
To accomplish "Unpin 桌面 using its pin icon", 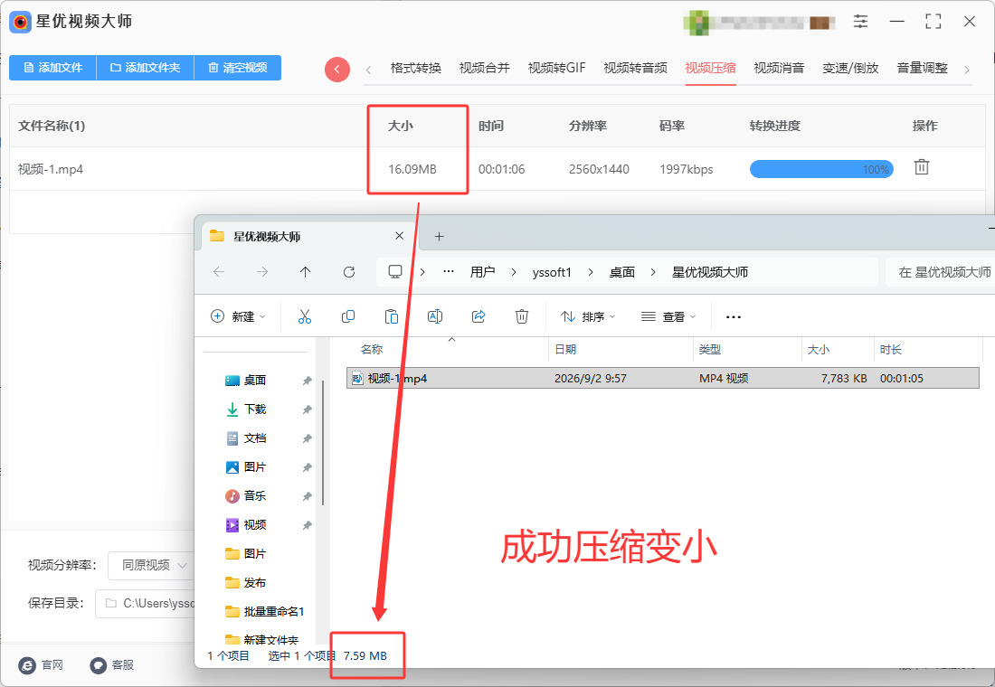I will [x=308, y=381].
